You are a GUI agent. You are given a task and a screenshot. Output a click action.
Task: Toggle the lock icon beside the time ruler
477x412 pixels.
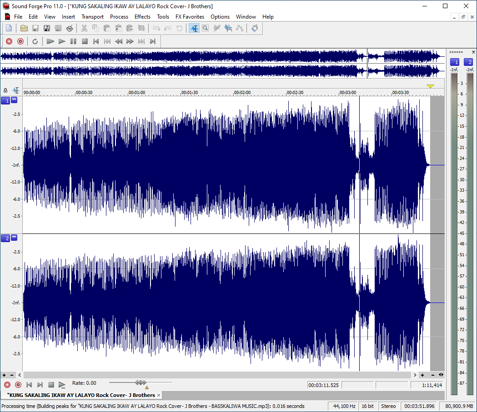[x=5, y=90]
